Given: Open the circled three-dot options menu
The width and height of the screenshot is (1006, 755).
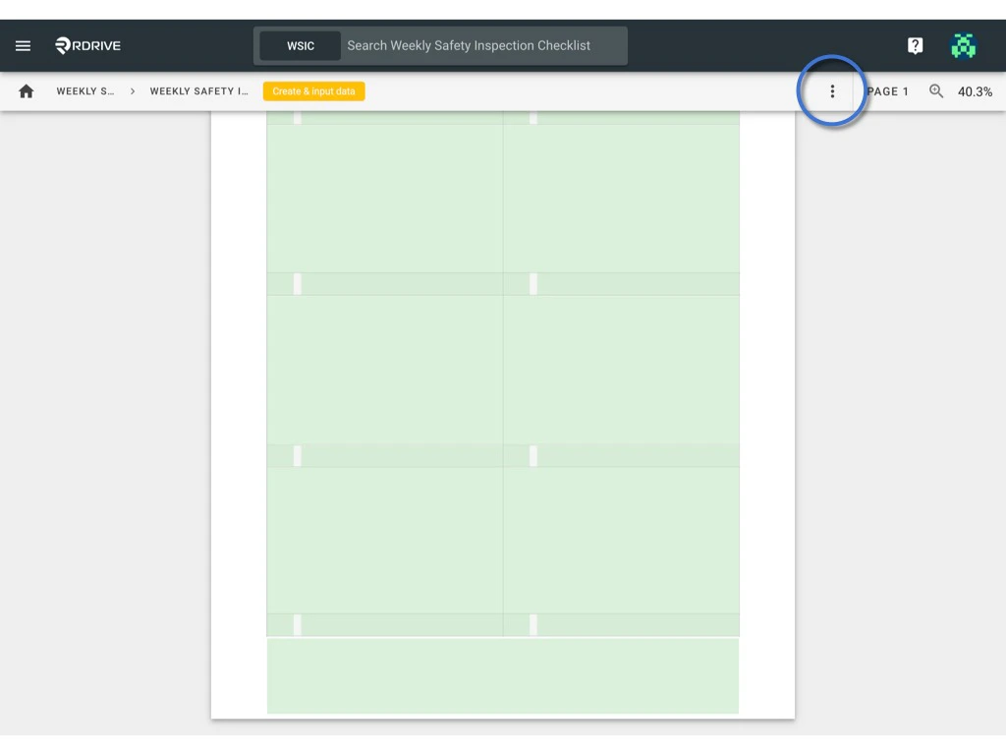Looking at the screenshot, I should coord(832,90).
